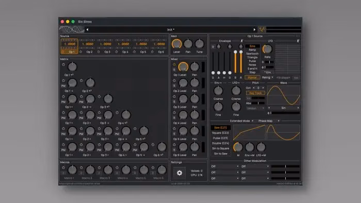Select the Op 2 operator label in Source
361x203 pixels.
pyautogui.click(x=89, y=52)
